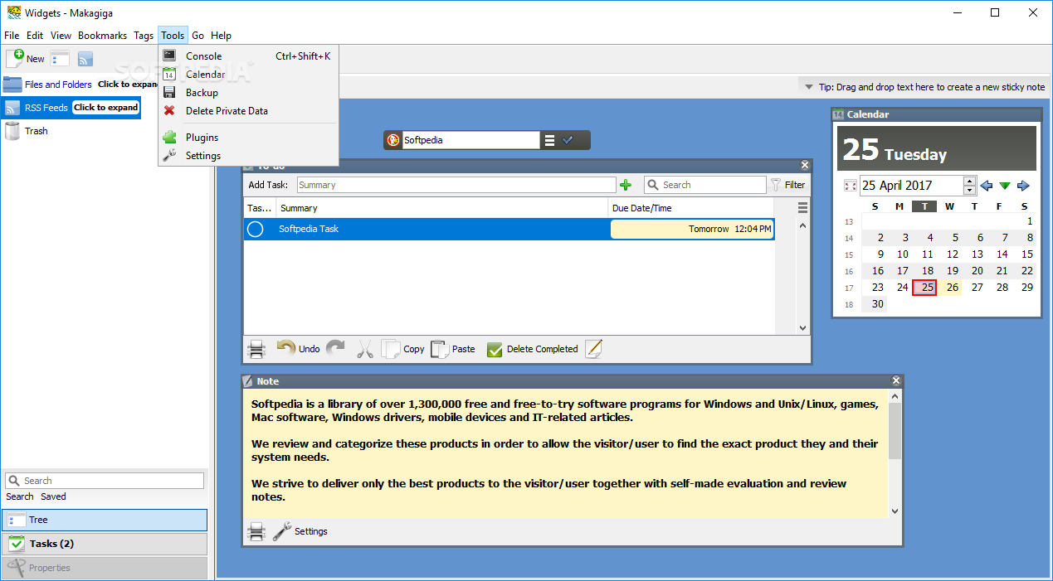Switch to the Tasks (2) panel tab
The width and height of the screenshot is (1053, 581).
click(x=105, y=544)
